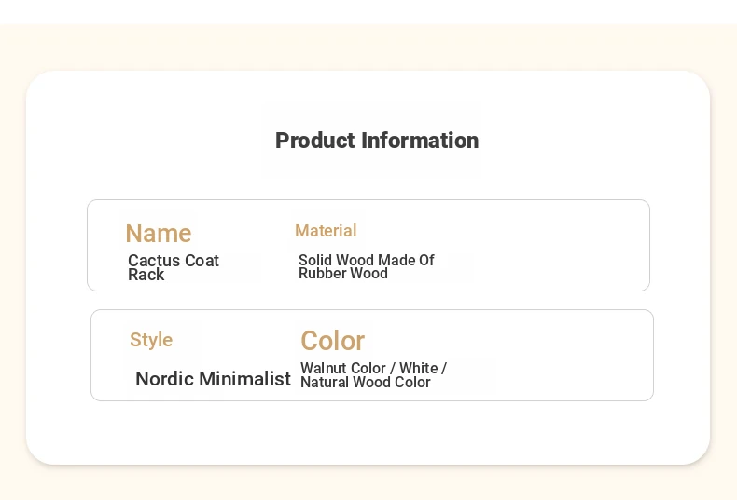The image size is (737, 500).
Task: Click the word Natural in color value
Action: 325,383
